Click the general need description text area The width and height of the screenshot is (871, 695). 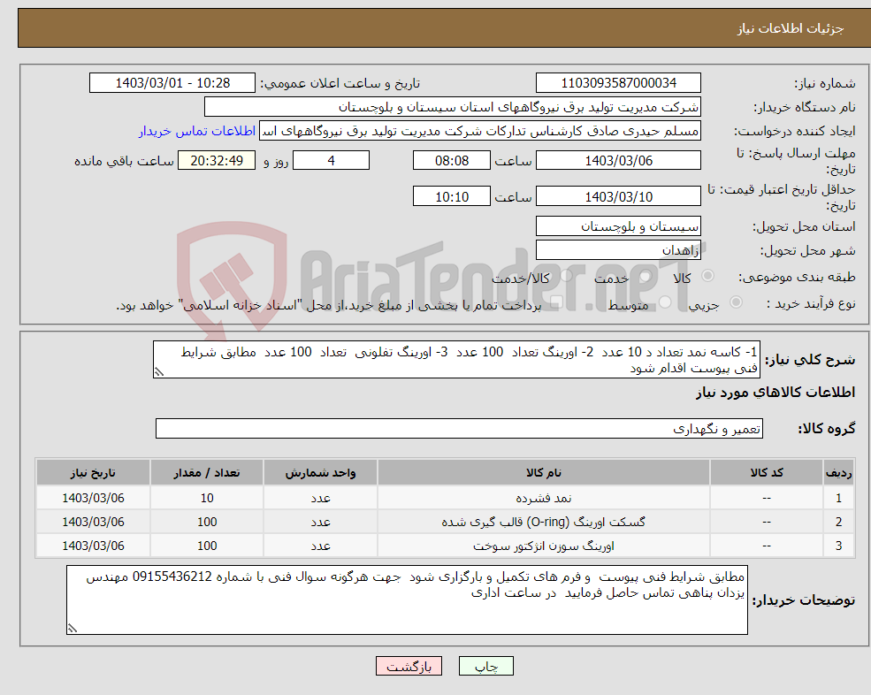pyautogui.click(x=456, y=360)
